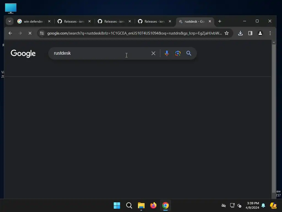Submit search with magnifier icon

tap(189, 53)
